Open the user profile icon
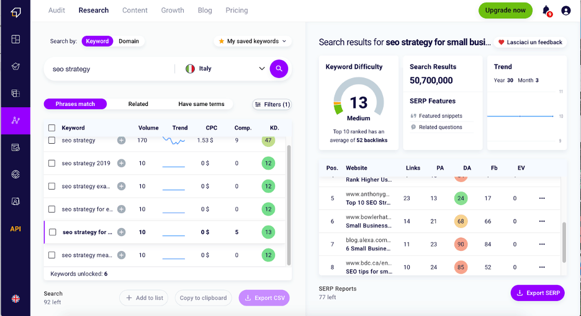The width and height of the screenshot is (581, 316). (565, 11)
